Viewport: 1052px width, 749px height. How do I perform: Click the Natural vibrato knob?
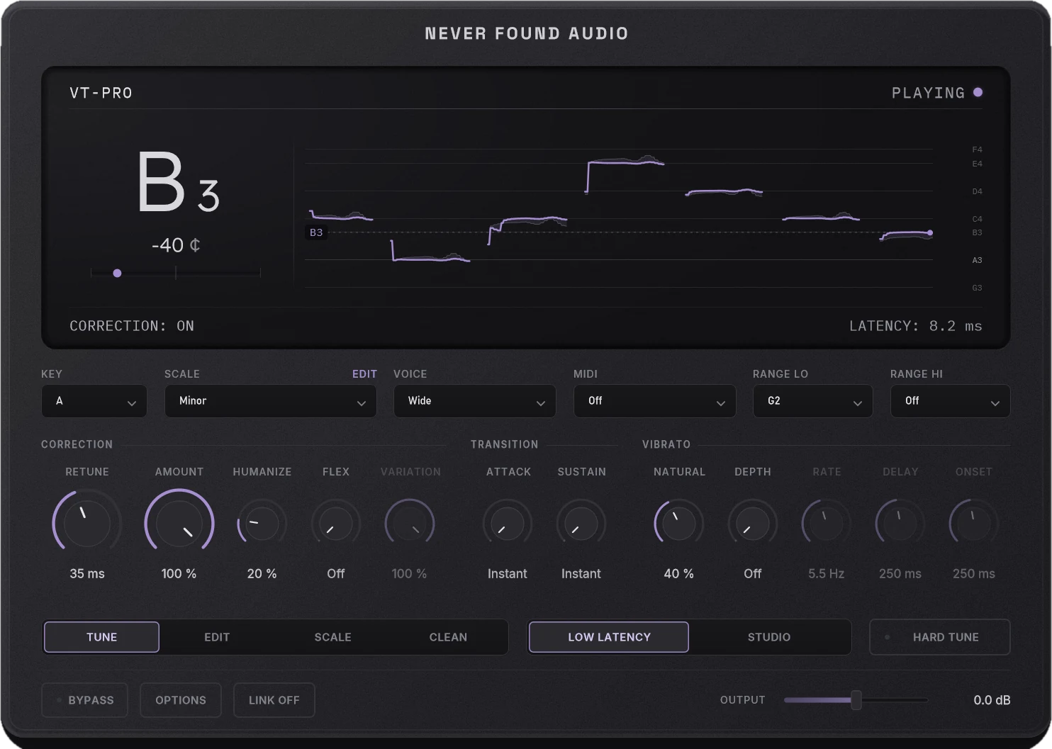(679, 524)
